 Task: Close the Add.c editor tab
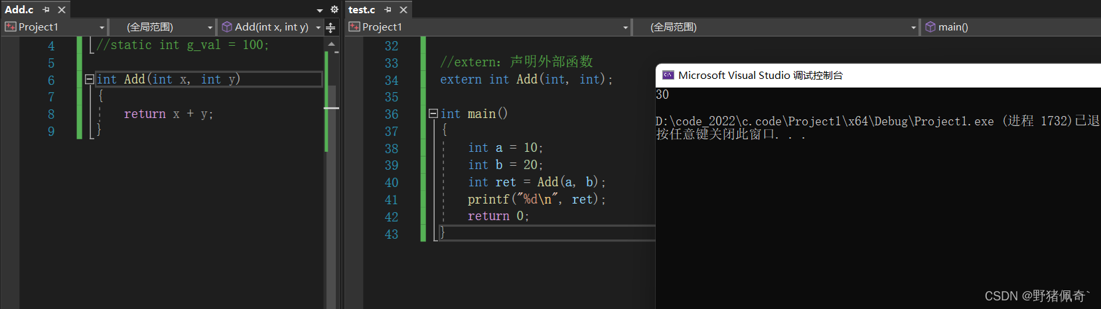coord(62,10)
